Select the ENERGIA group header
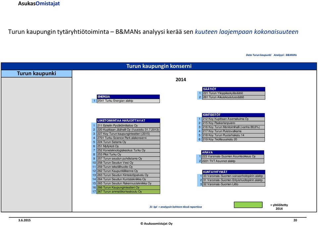 pyautogui.click(x=128, y=97)
